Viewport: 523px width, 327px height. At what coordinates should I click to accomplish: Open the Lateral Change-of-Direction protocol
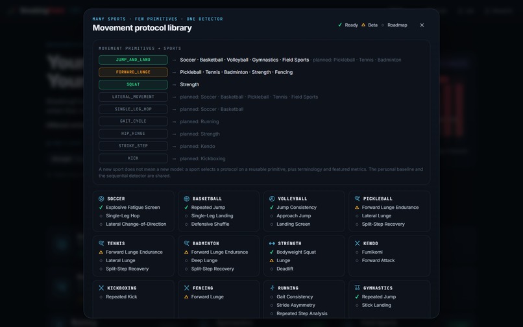coord(136,224)
